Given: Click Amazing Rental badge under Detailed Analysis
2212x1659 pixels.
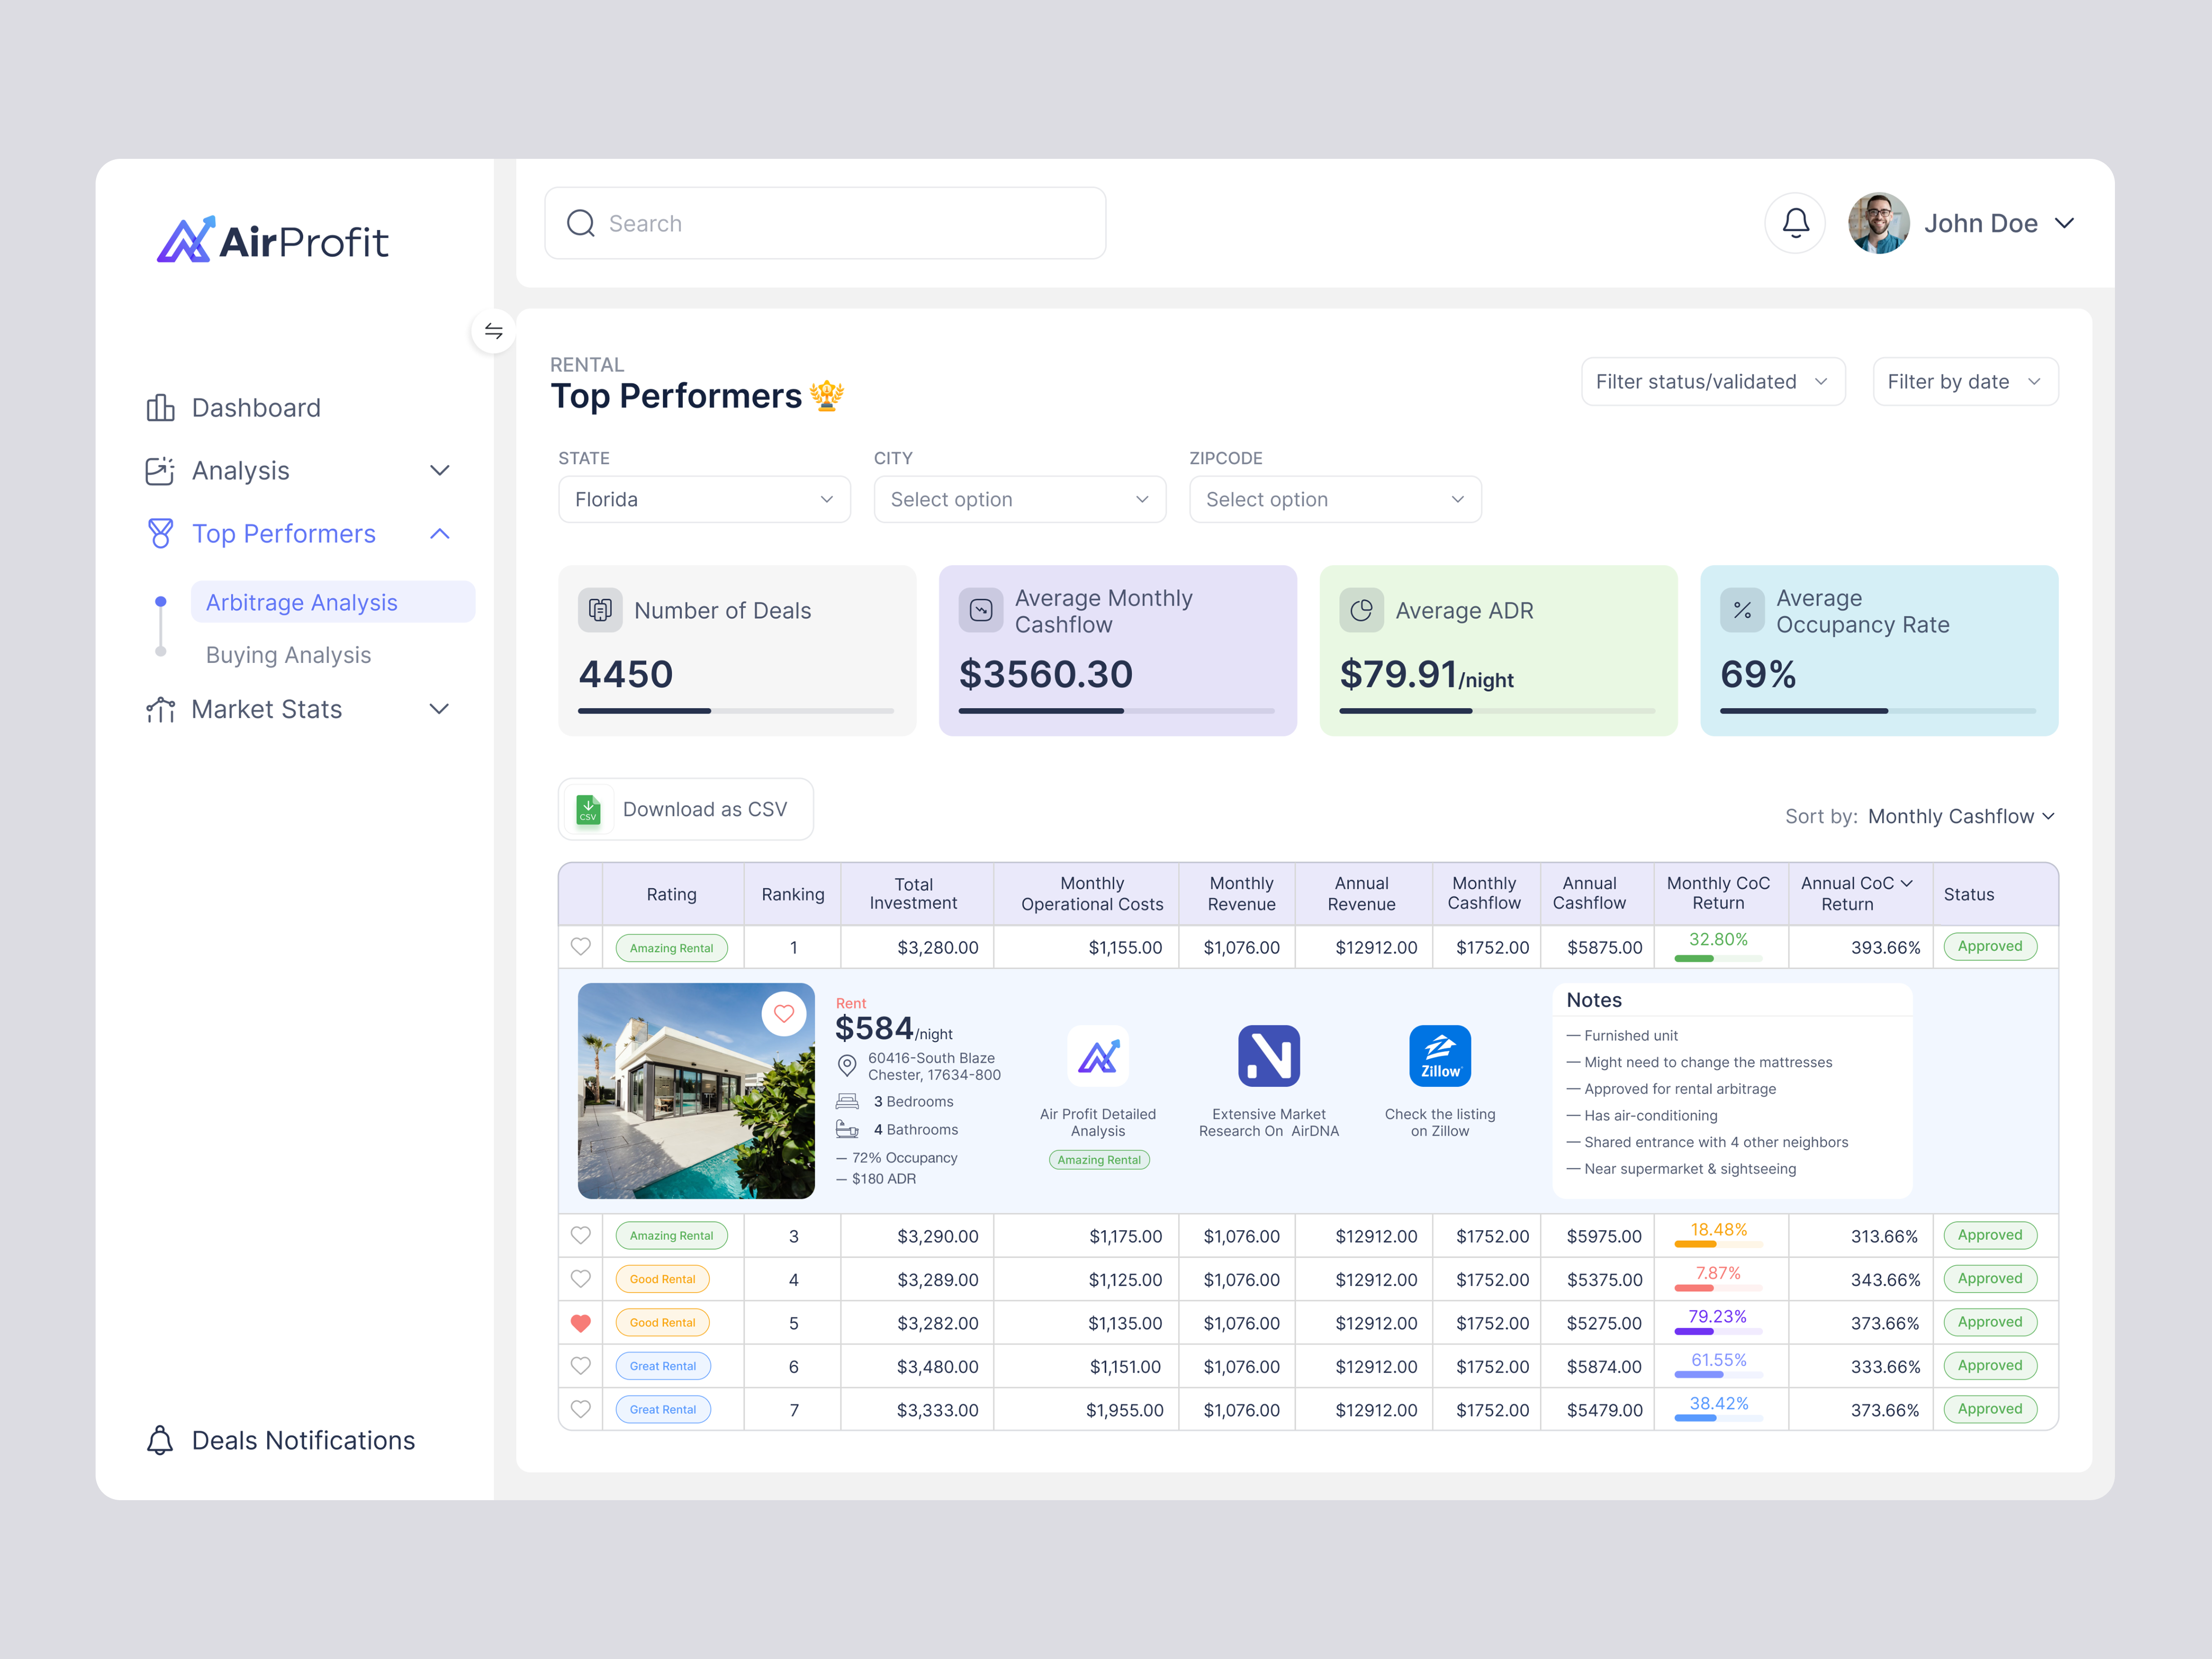Looking at the screenshot, I should (x=1099, y=1159).
